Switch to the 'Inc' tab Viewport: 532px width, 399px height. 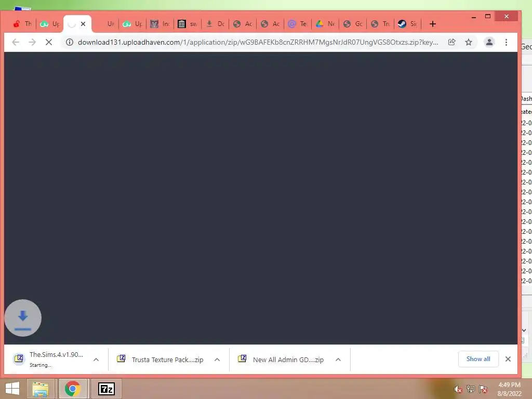coord(160,24)
